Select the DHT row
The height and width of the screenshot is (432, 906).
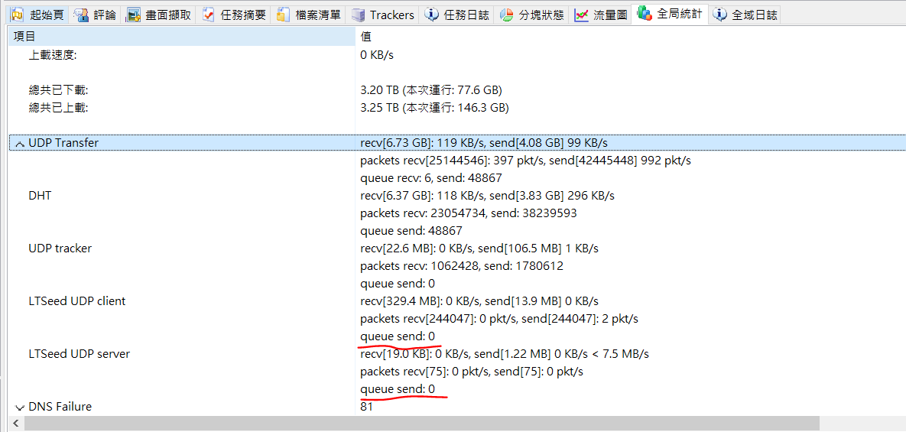coord(40,196)
